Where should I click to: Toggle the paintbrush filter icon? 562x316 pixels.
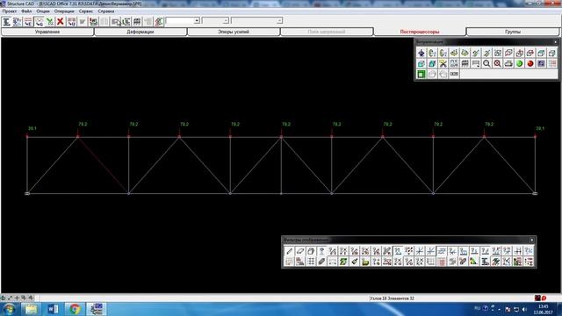click(355, 262)
